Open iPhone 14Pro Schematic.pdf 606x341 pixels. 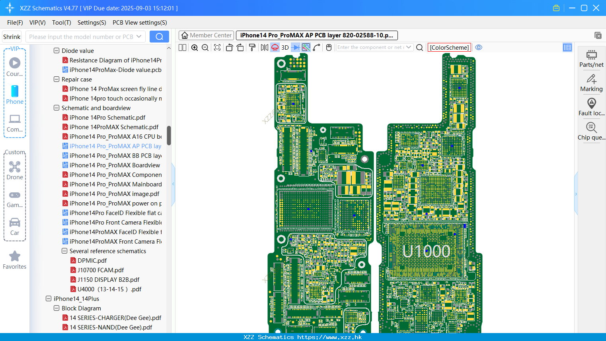coord(107,117)
